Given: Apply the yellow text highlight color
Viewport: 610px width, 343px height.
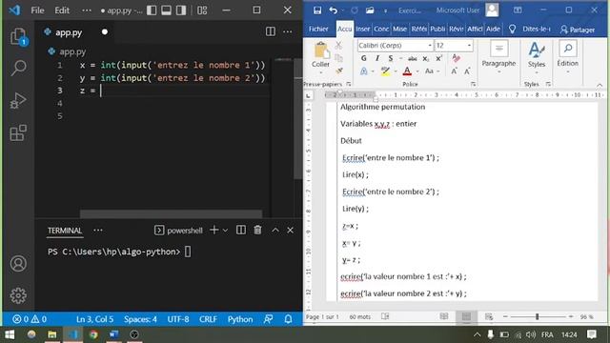Looking at the screenshot, I should [385, 71].
